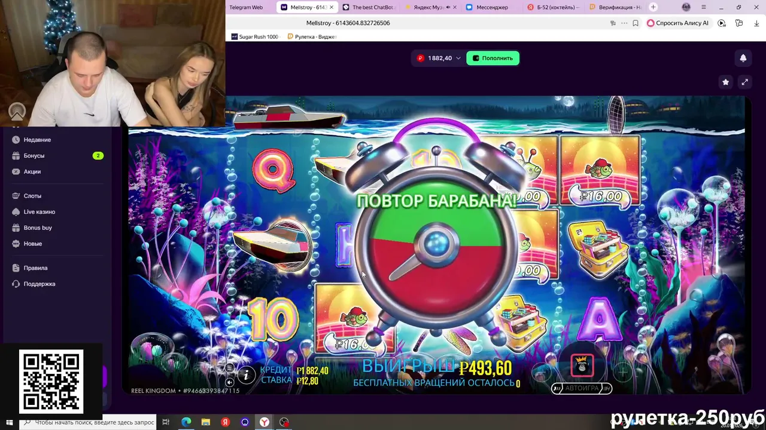Increase the bet with plus button
This screenshot has height=430, width=766.
(x=622, y=373)
